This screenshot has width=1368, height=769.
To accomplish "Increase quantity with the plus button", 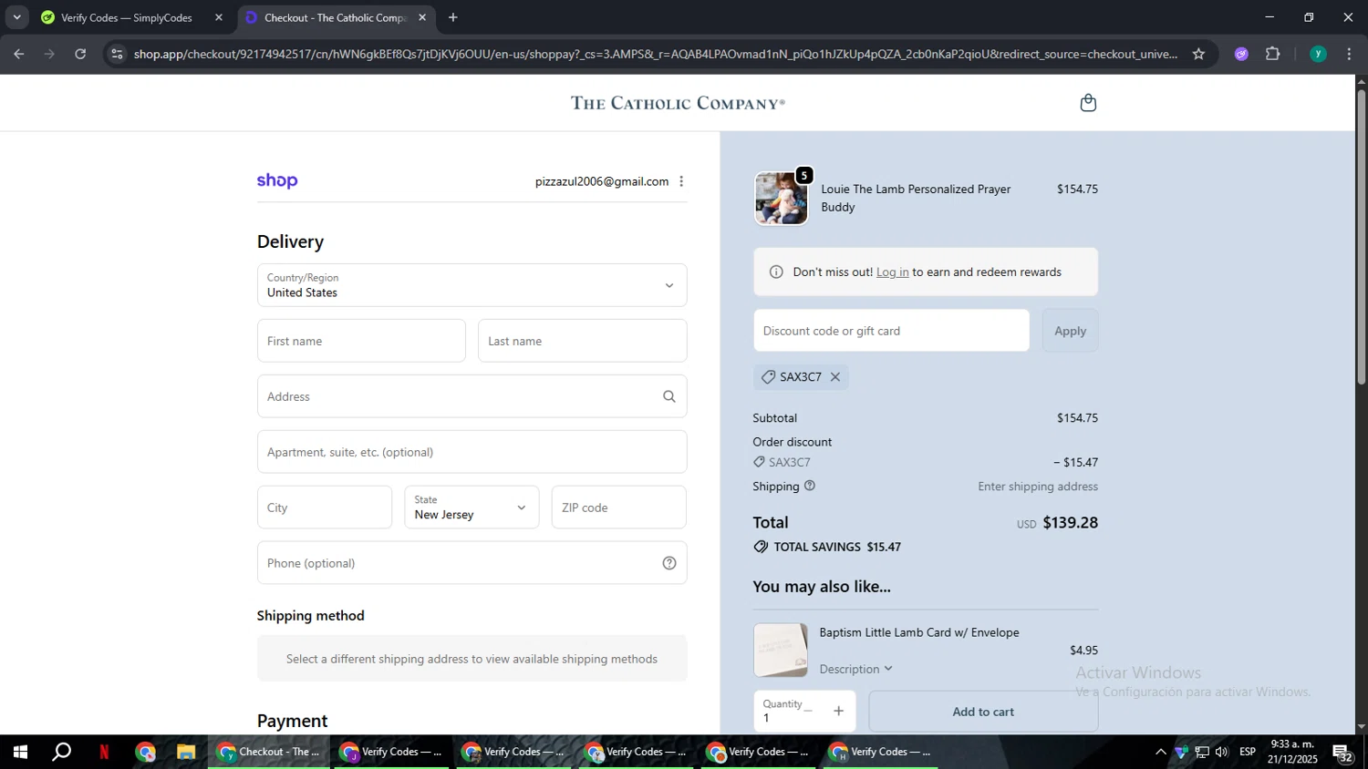I will point(838,711).
